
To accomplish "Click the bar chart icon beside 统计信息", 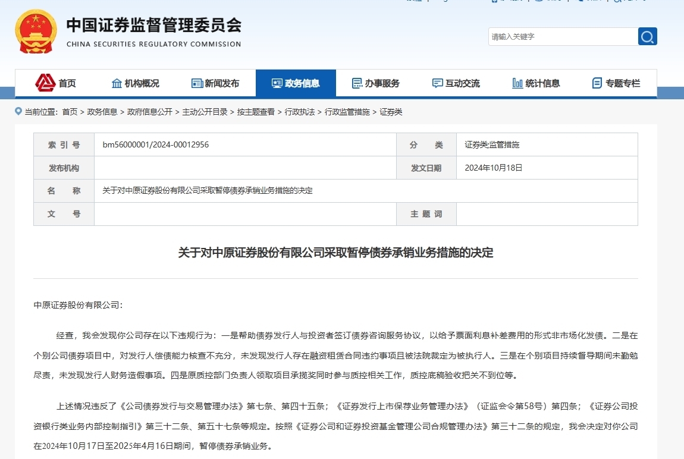I will click(517, 83).
